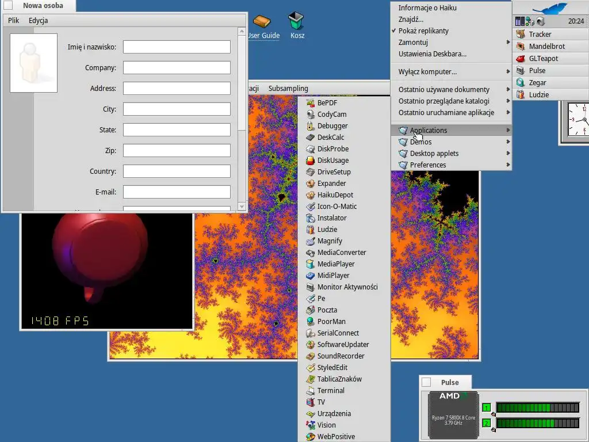Screen dimensions: 589x442
Task: Expand the Zamontuj submenu
Action: pyautogui.click(x=451, y=43)
